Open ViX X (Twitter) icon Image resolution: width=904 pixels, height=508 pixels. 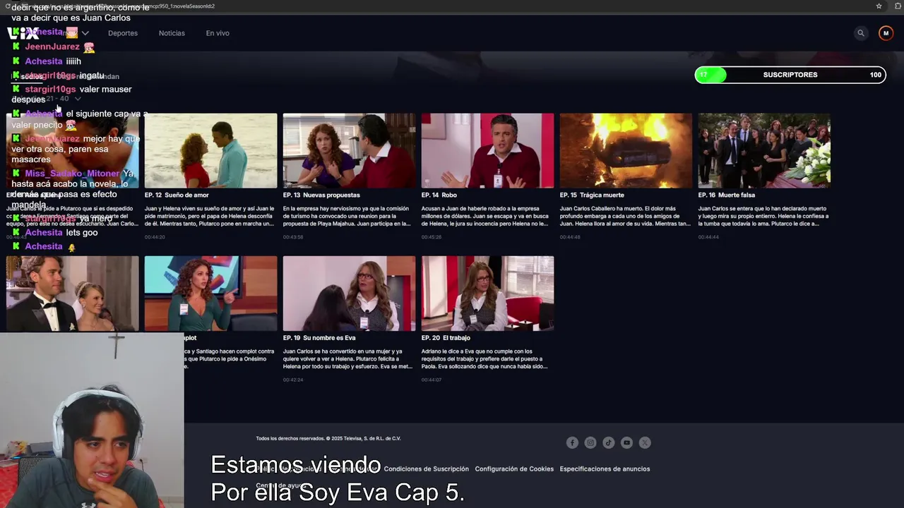pos(645,442)
